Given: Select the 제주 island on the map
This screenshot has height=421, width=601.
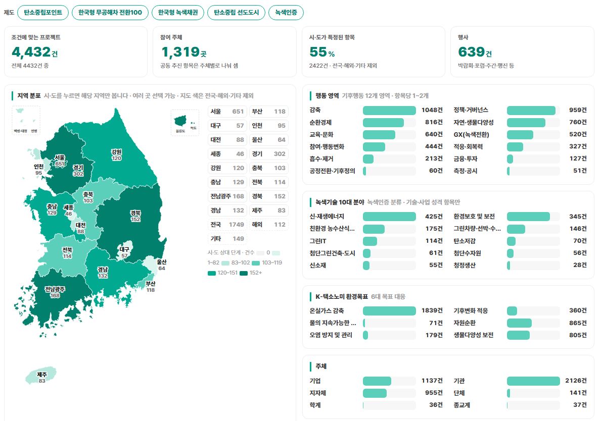Looking at the screenshot, I should [41, 376].
